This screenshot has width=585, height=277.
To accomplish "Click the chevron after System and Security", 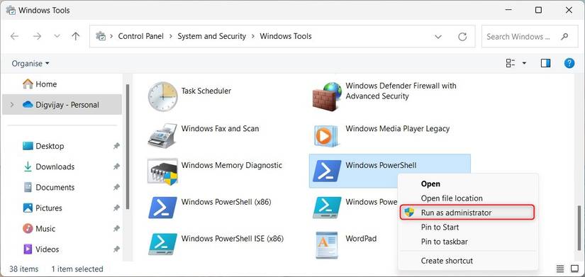I will pos(253,36).
